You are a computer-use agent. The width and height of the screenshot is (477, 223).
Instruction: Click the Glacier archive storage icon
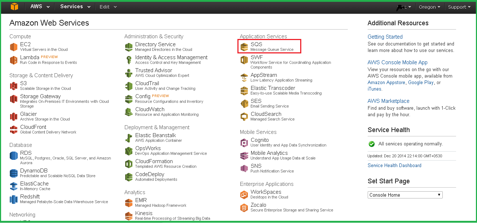tap(14, 116)
